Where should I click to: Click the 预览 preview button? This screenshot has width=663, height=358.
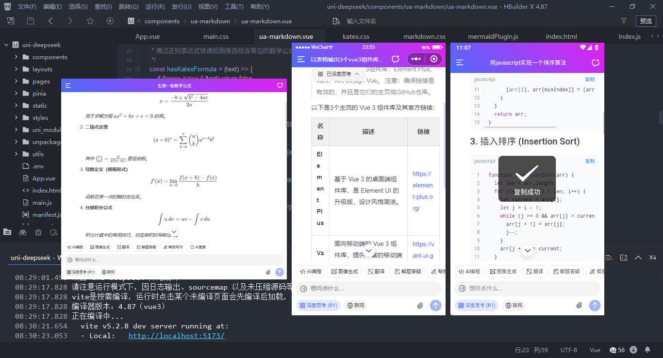pos(646,21)
